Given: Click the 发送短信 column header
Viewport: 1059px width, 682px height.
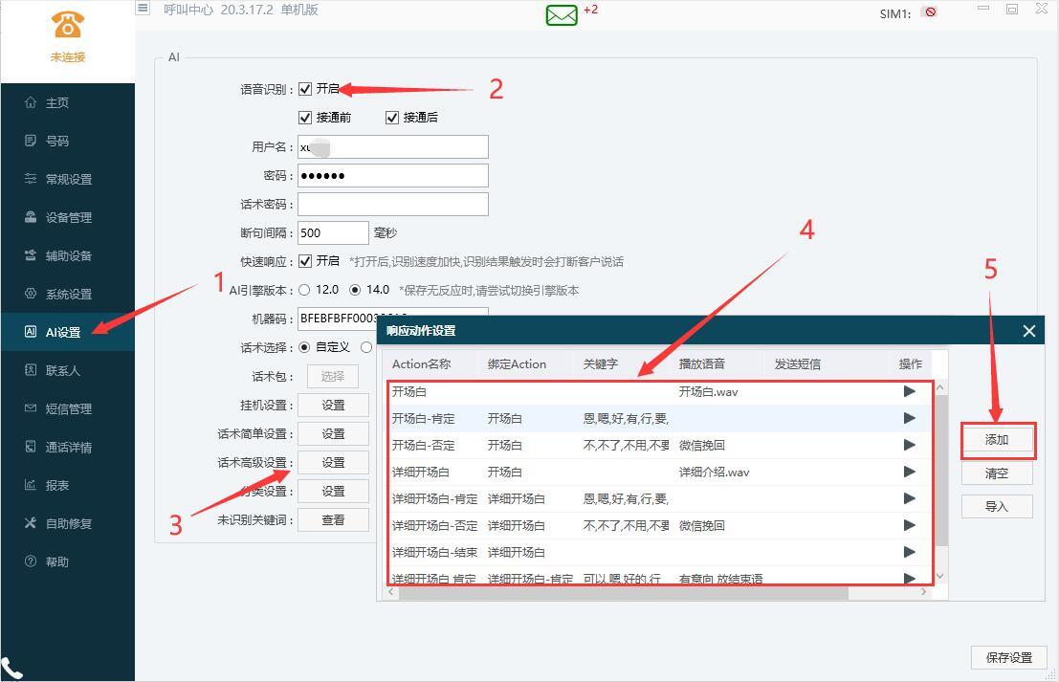Looking at the screenshot, I should (798, 364).
